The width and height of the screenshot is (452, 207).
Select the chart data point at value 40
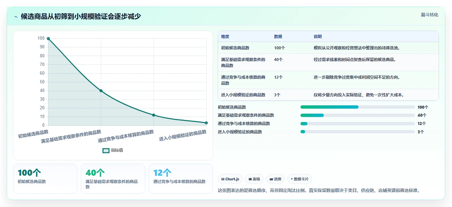coord(101,91)
